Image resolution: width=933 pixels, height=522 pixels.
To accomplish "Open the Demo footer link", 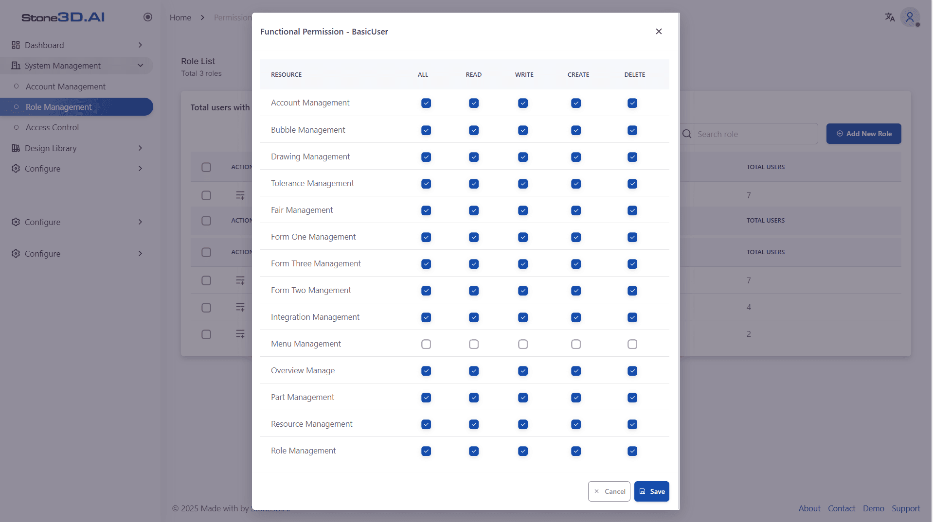I will pyautogui.click(x=874, y=508).
